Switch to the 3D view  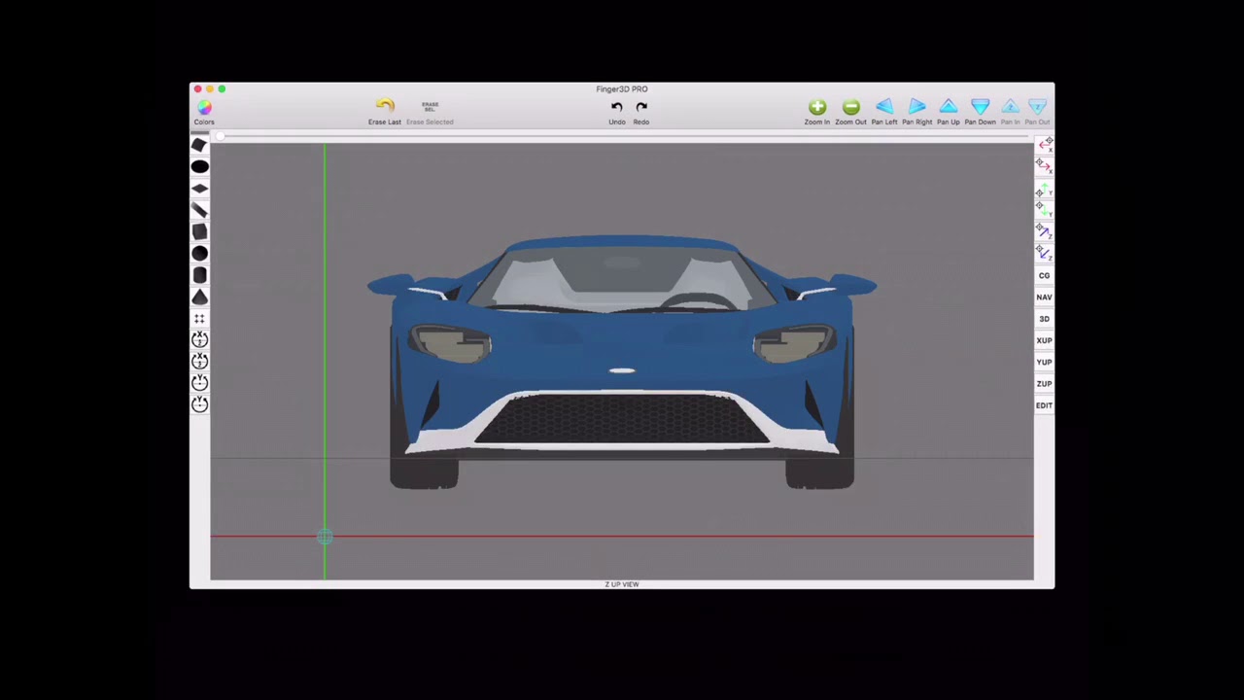click(1044, 319)
